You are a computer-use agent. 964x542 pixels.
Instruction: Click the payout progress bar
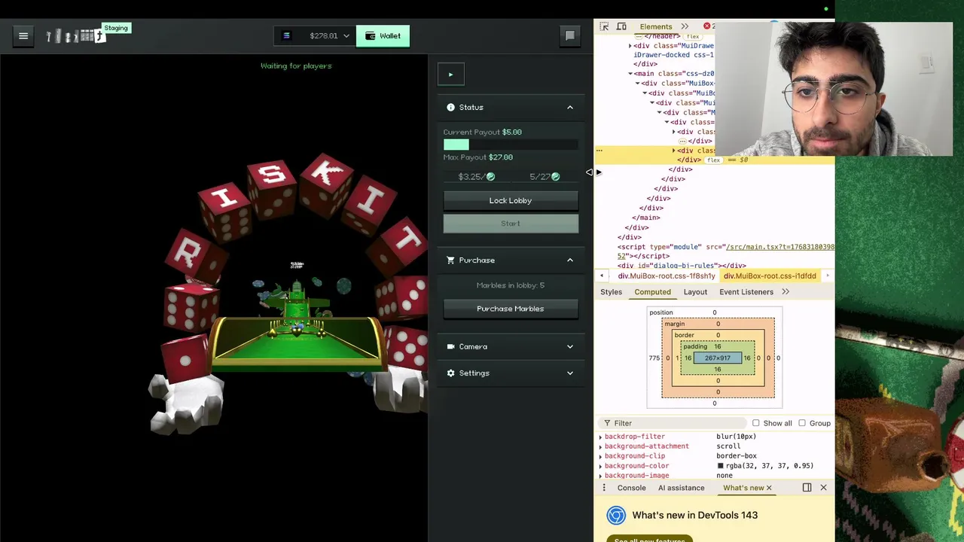pos(511,145)
